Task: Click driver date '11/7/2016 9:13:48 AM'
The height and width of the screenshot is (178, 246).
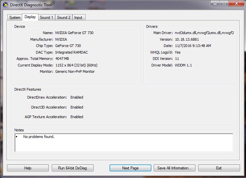Action: [x=193, y=46]
